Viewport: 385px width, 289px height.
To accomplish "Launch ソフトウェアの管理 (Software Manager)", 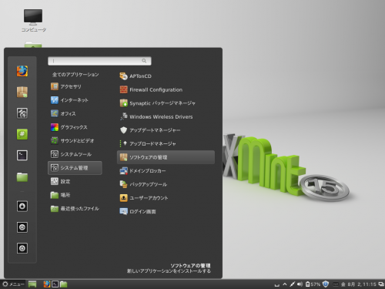I will (x=166, y=157).
